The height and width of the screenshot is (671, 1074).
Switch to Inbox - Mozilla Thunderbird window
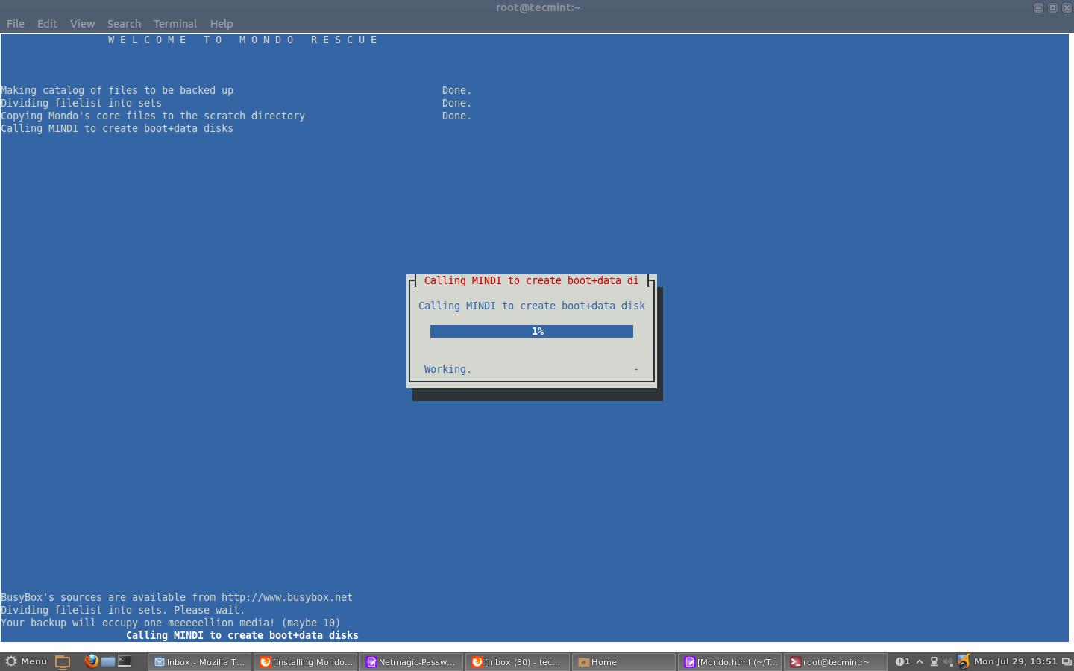(x=200, y=661)
